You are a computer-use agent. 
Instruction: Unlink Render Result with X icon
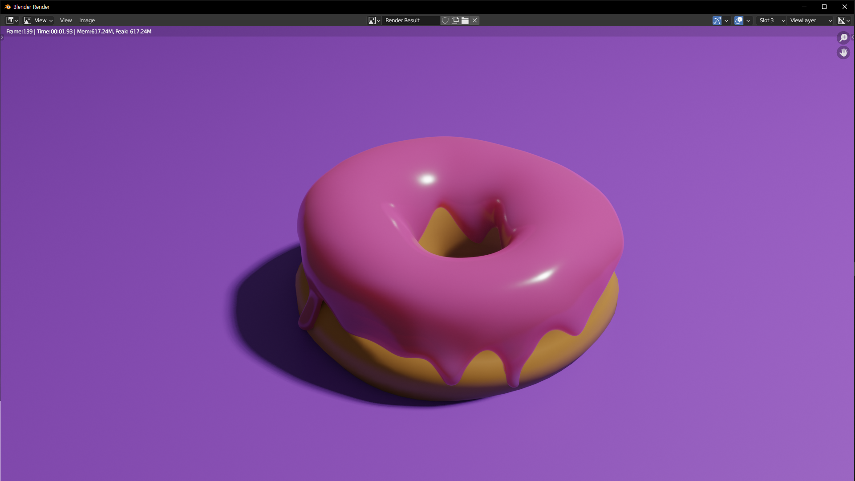click(475, 20)
